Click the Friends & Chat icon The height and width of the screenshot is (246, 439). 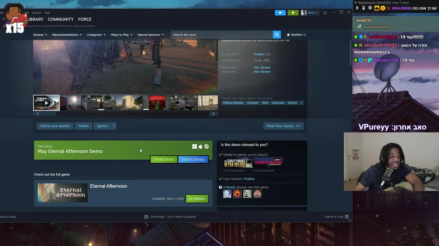click(x=347, y=217)
